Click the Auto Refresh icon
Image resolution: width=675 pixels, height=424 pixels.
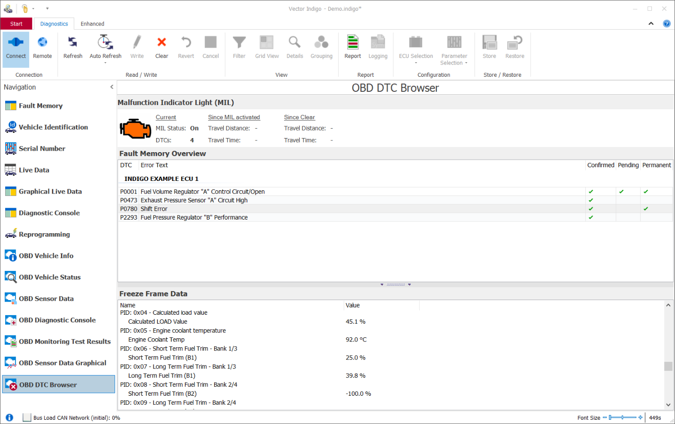click(x=105, y=42)
